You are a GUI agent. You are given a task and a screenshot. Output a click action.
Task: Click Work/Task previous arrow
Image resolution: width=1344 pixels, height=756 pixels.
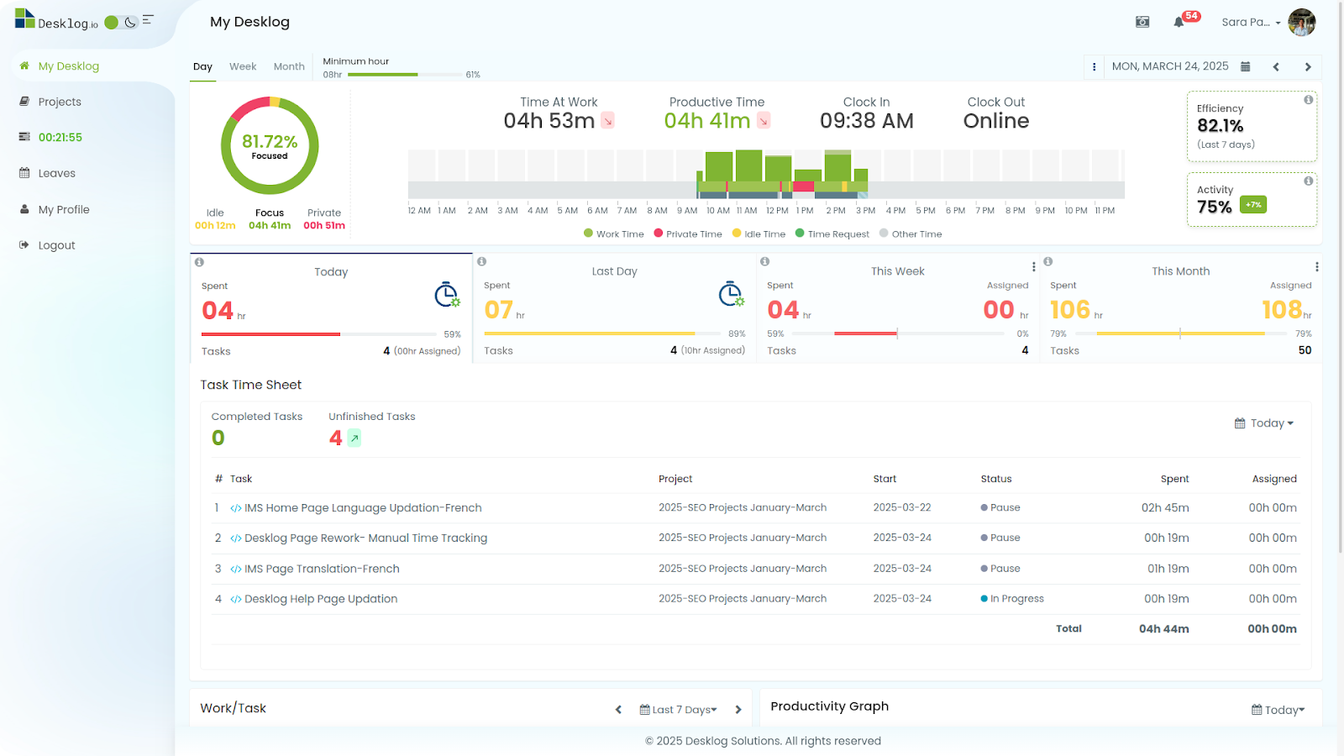pos(619,710)
